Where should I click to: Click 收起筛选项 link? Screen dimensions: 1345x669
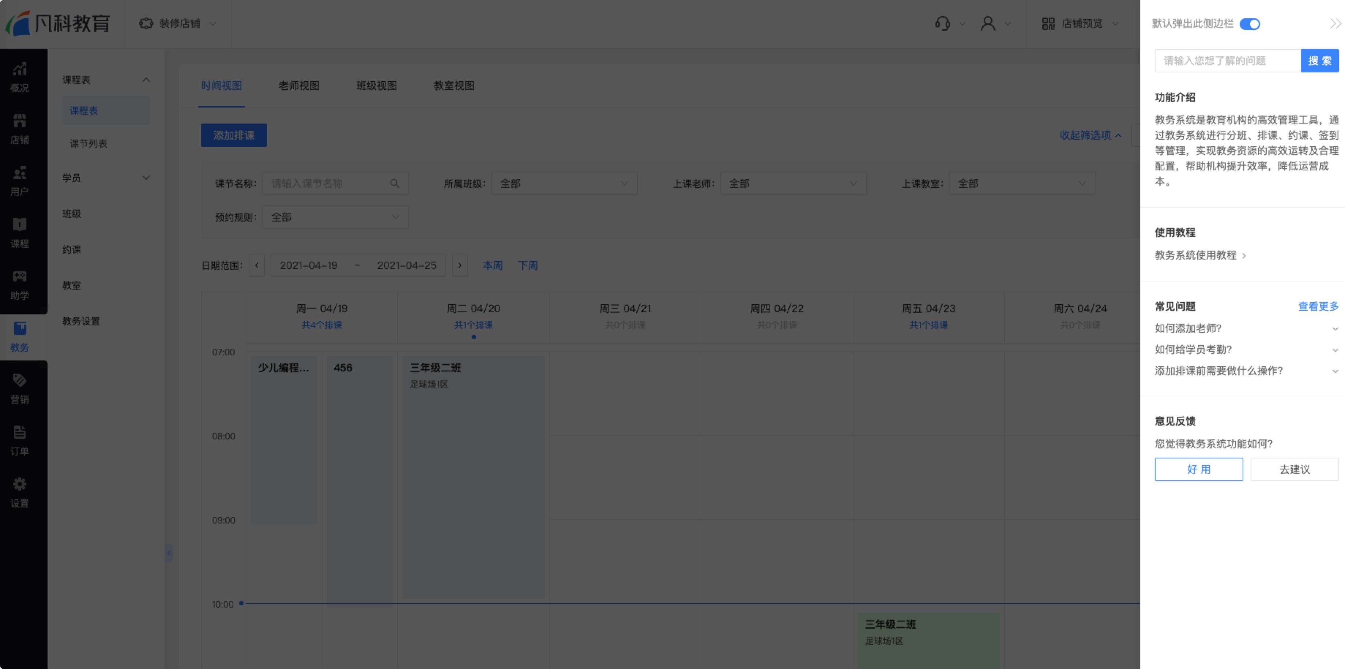[x=1090, y=135]
